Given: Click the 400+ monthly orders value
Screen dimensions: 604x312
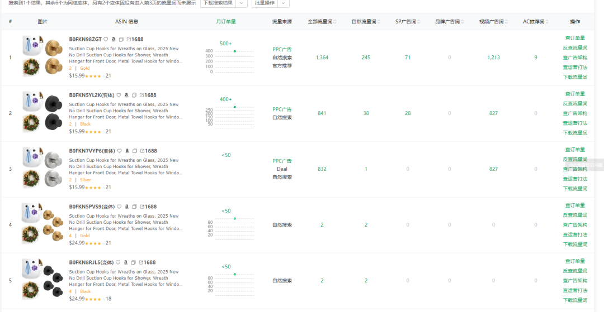Looking at the screenshot, I should 226,99.
